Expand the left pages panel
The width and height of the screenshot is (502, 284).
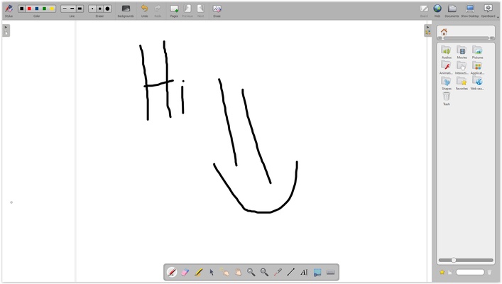6,29
